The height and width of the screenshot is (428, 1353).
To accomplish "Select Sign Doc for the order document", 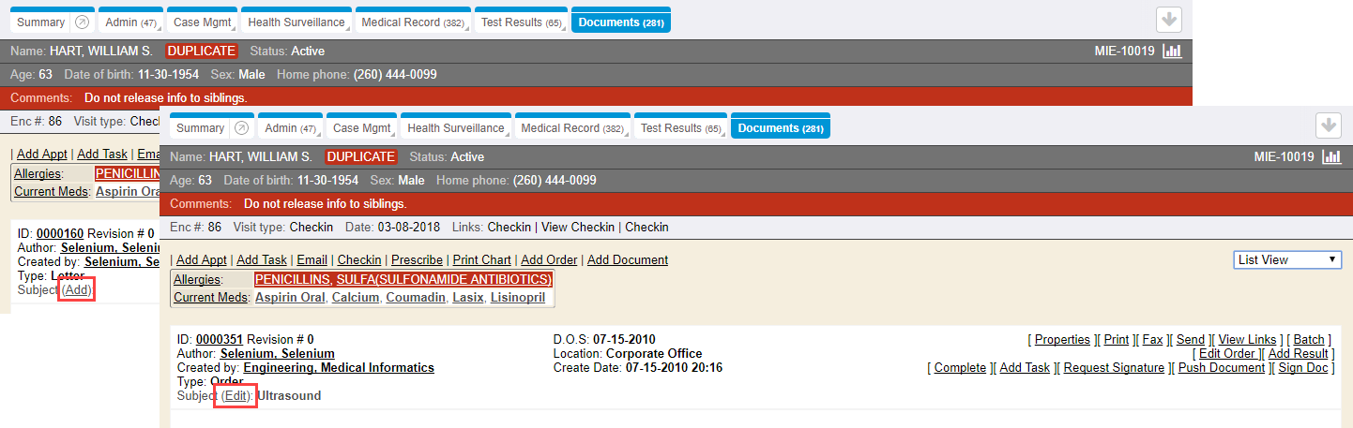I will [x=1303, y=368].
